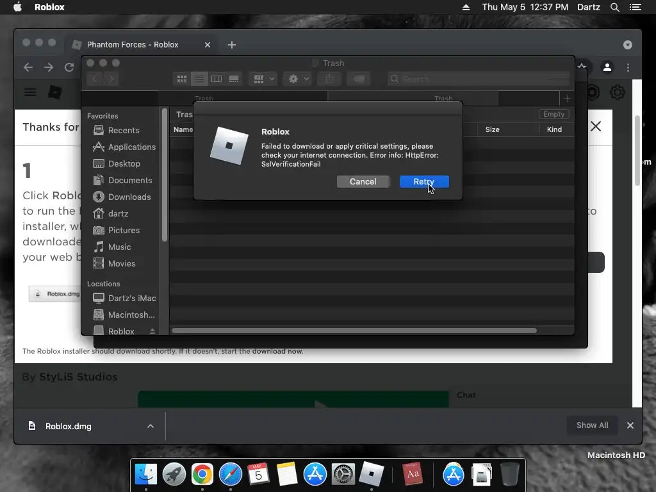Select Pictures in the Finder sidebar
The height and width of the screenshot is (492, 656).
coord(117,231)
